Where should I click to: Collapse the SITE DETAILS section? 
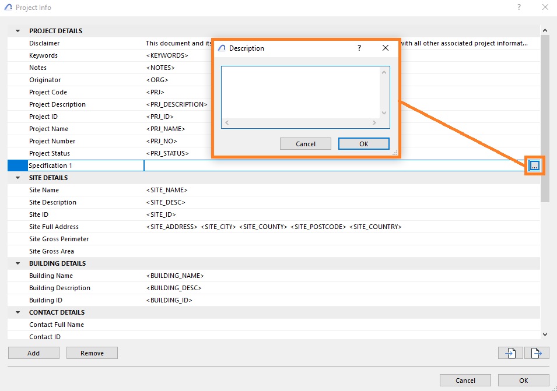click(17, 178)
